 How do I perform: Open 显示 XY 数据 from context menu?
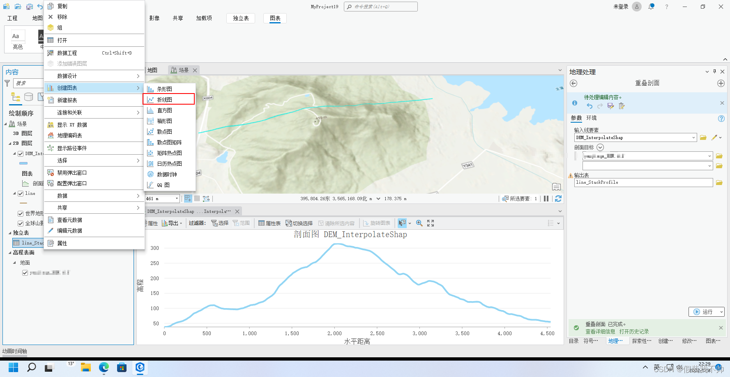94,125
